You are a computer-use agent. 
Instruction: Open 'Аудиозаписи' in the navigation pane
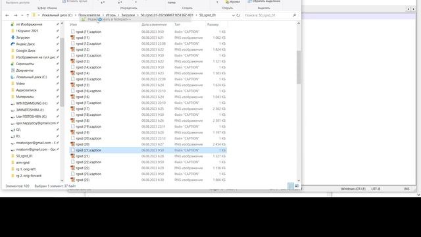tap(26, 90)
